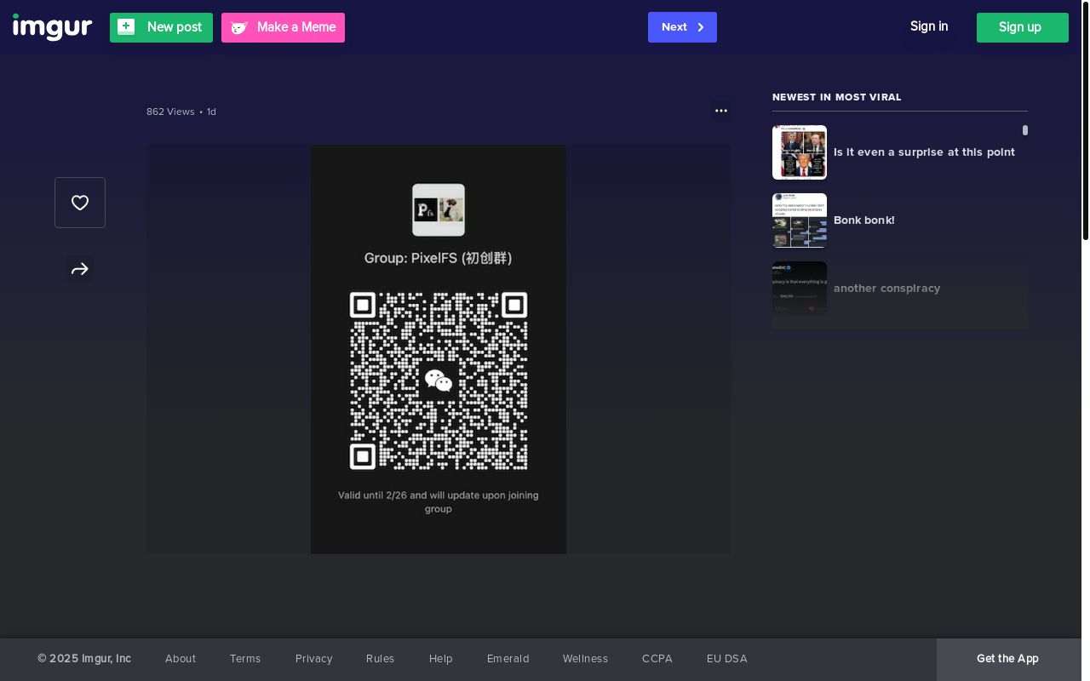Open the Privacy page
The width and height of the screenshot is (1090, 681).
(x=314, y=659)
